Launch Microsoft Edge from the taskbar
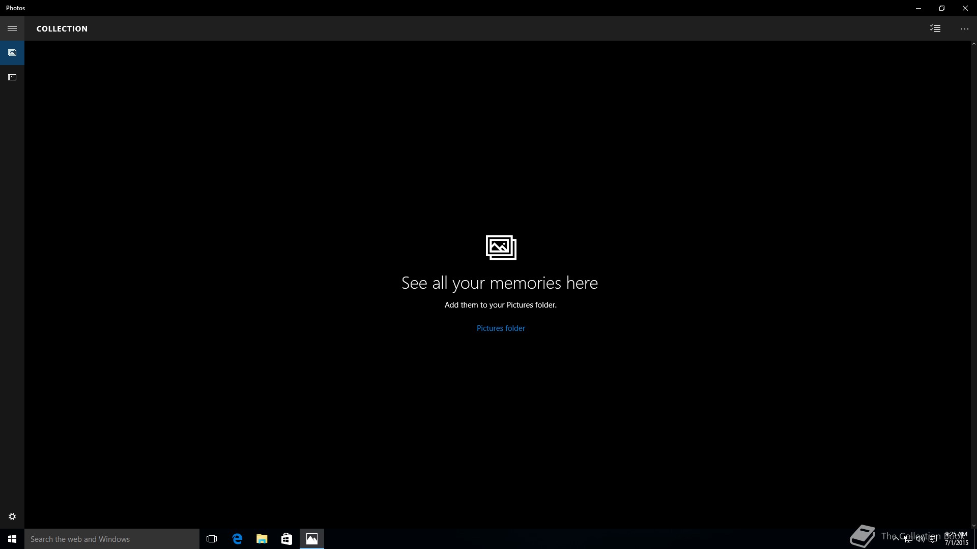This screenshot has width=977, height=549. point(237,539)
